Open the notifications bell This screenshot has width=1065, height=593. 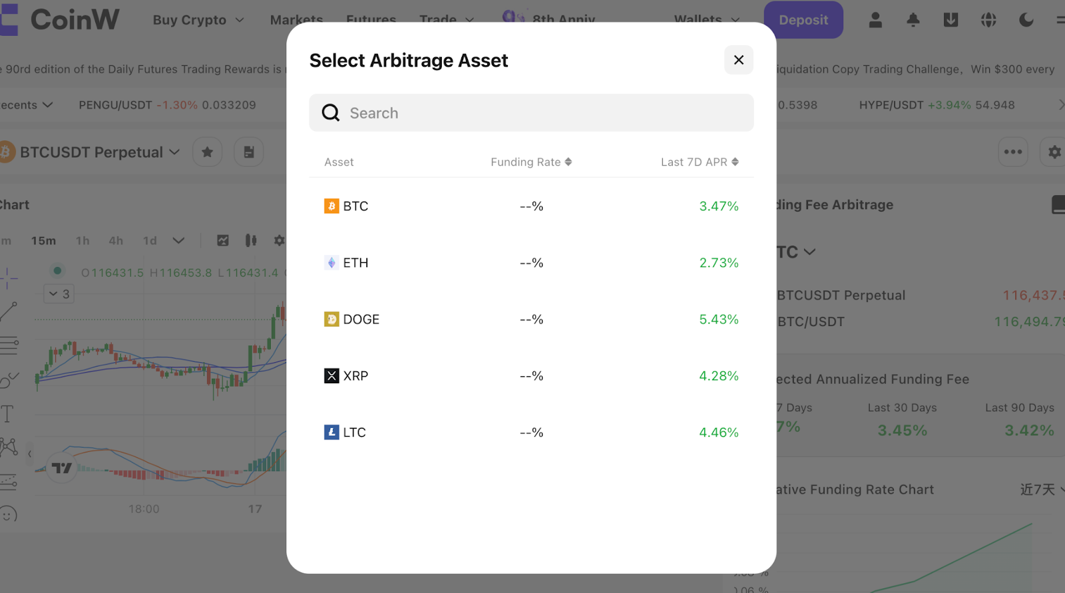click(x=913, y=20)
